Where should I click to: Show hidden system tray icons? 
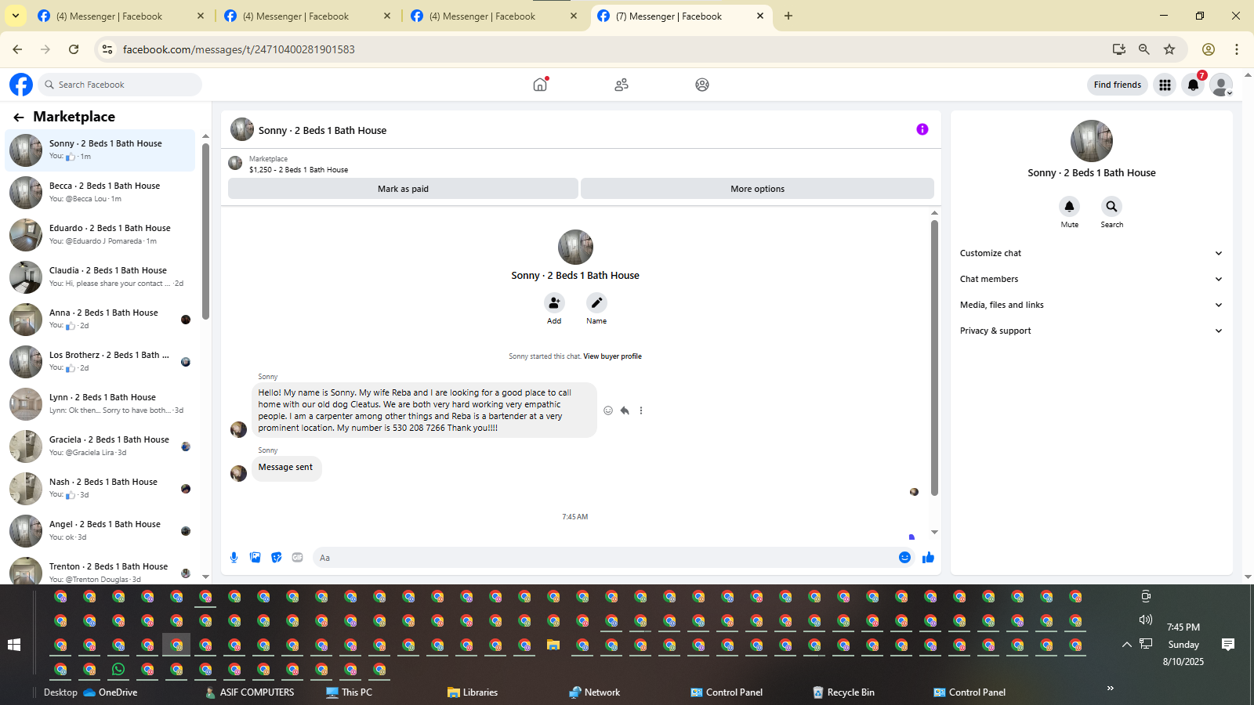1126,645
